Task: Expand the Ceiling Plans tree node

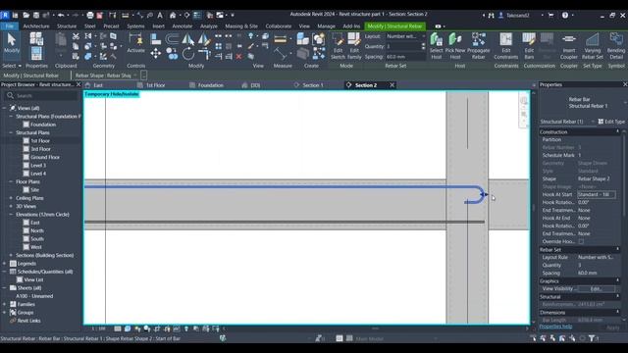Action: 11,198
